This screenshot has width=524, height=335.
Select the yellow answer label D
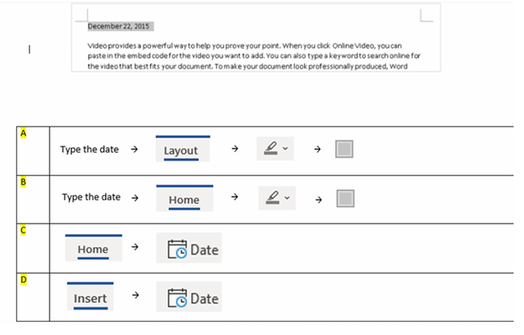click(x=23, y=279)
